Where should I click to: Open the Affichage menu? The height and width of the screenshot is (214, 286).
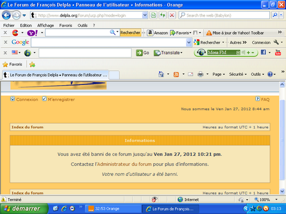point(45,25)
